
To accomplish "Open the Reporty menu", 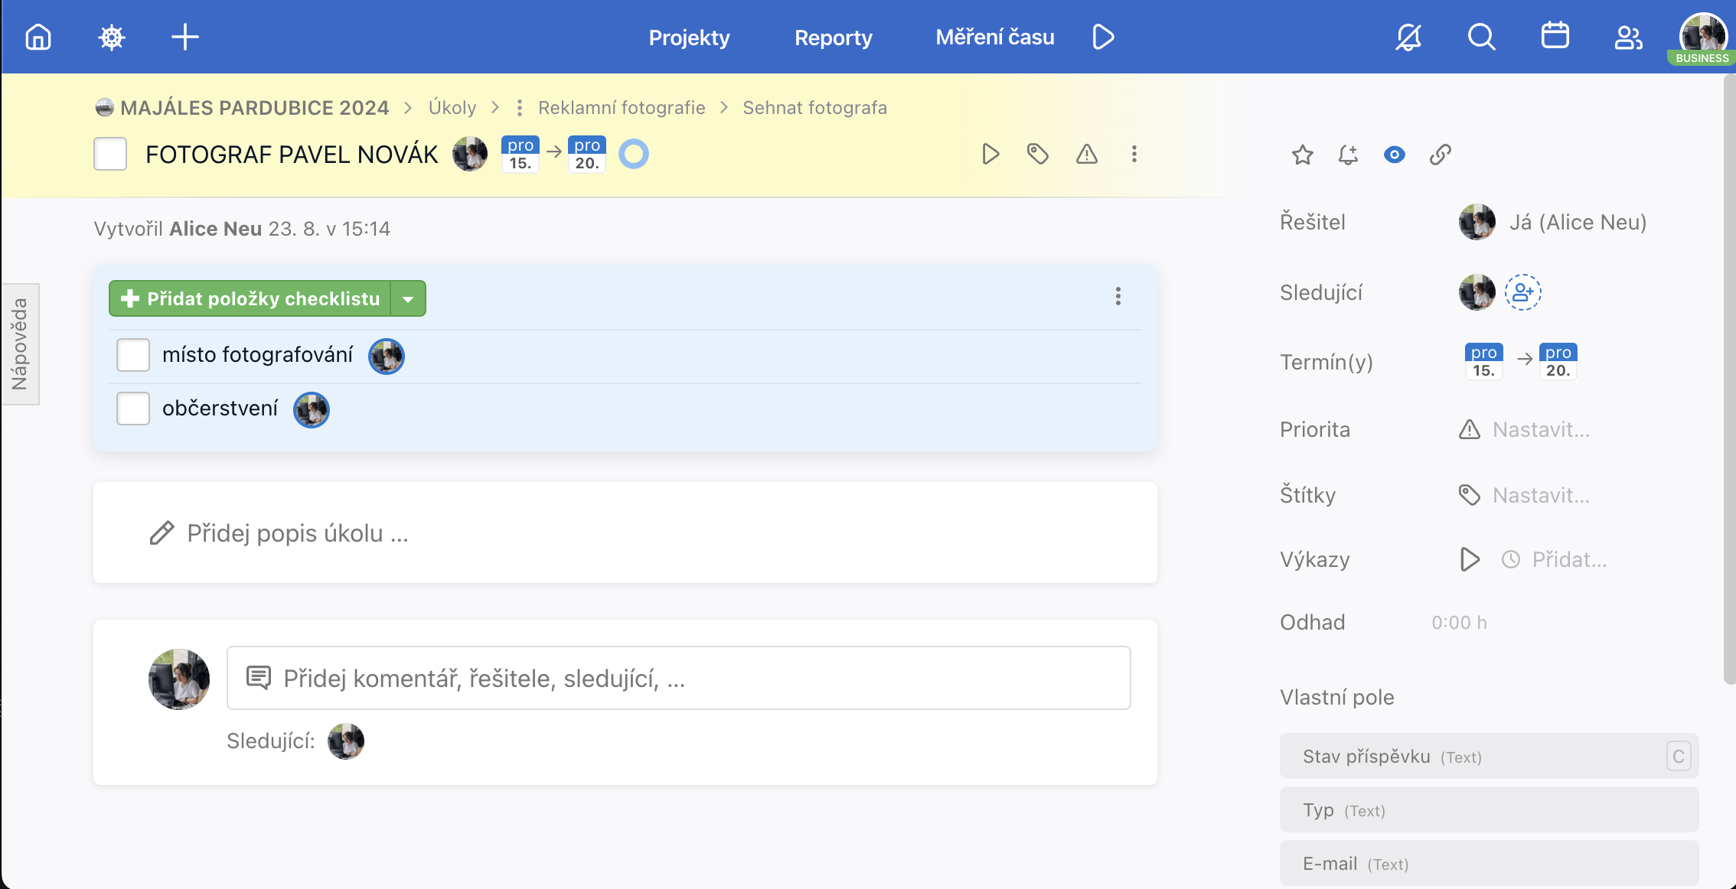I will point(833,37).
